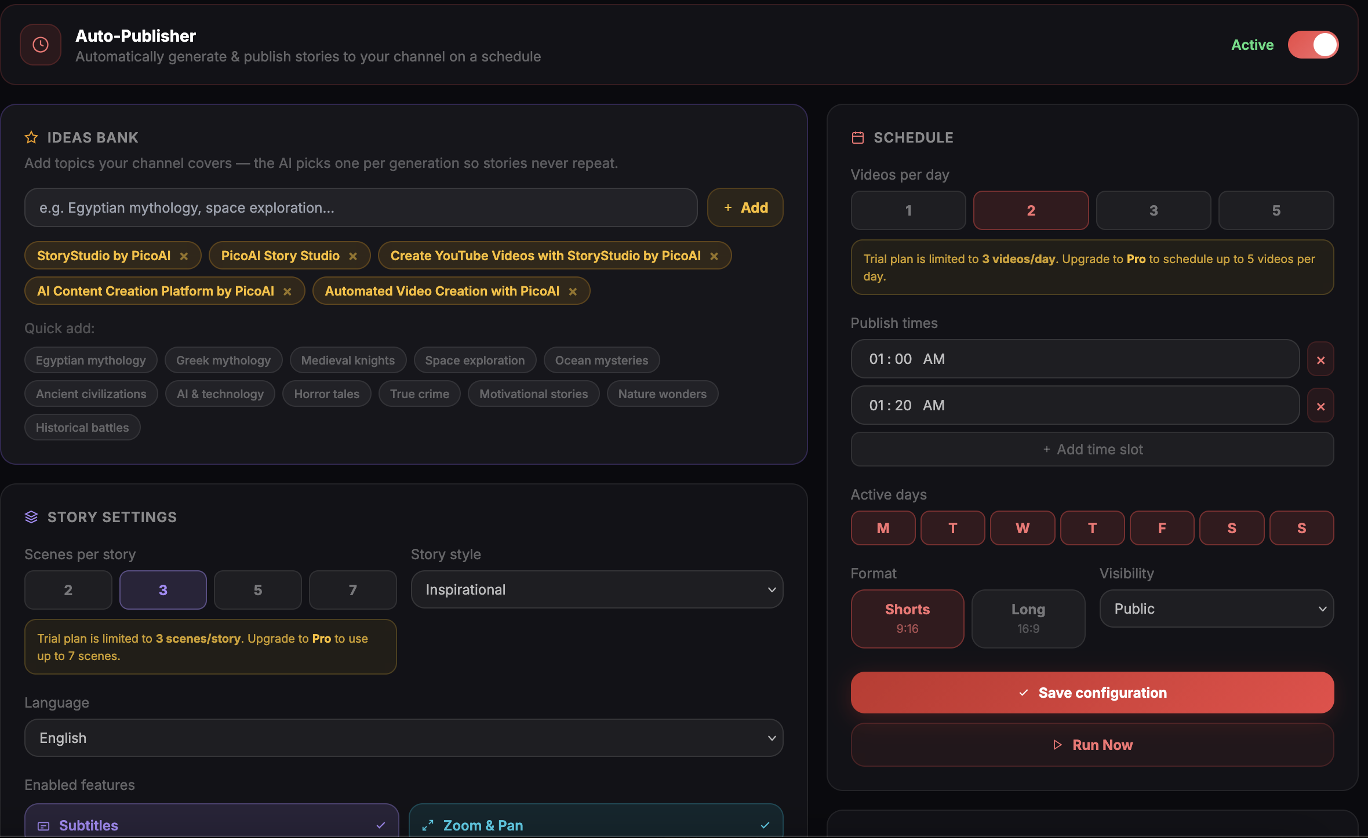Toggle Saturday in active days
Viewport: 1368px width, 838px height.
click(x=1232, y=528)
